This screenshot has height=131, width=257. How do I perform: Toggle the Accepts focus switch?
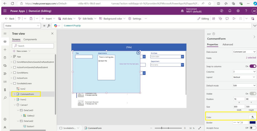[253, 128]
